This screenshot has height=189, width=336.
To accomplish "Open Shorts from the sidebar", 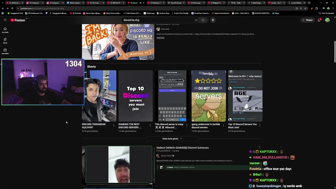I will pos(5,41).
